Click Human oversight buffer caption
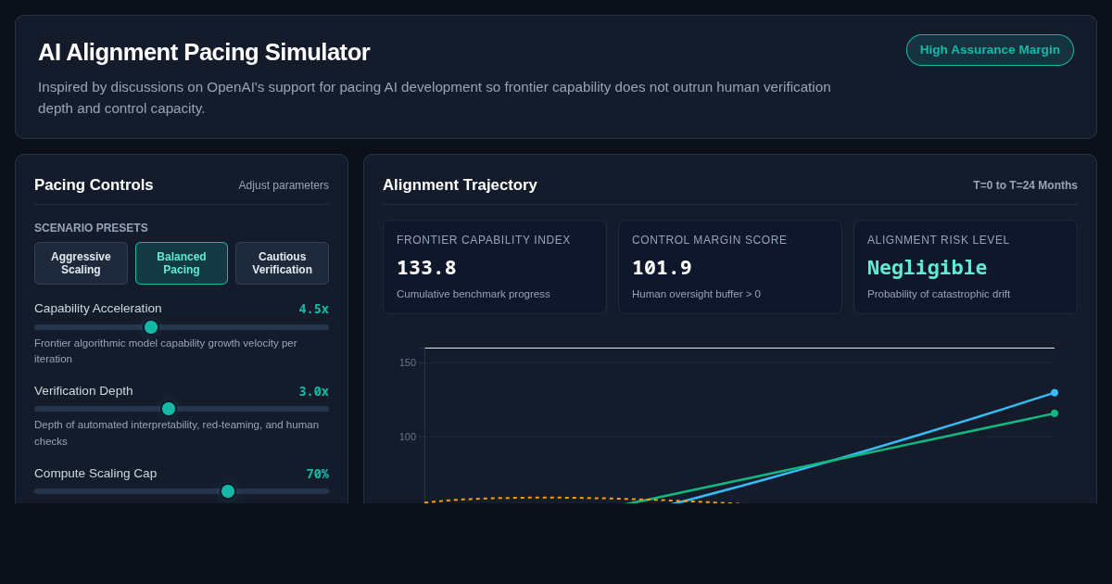This screenshot has height=584, width=1112. 696,294
